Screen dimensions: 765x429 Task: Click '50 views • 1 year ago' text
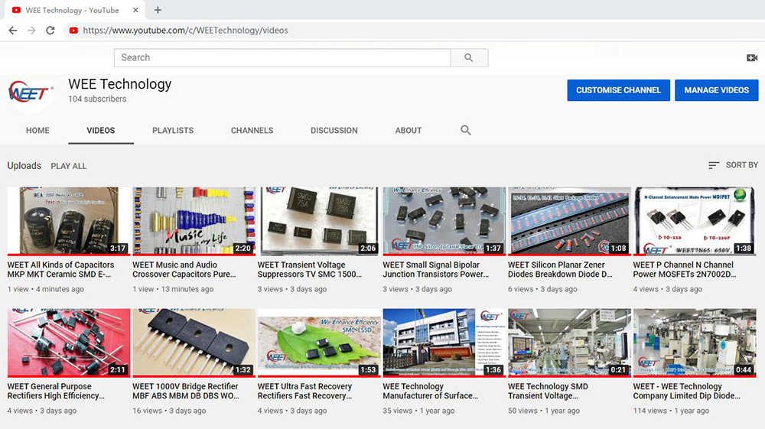[x=544, y=411]
